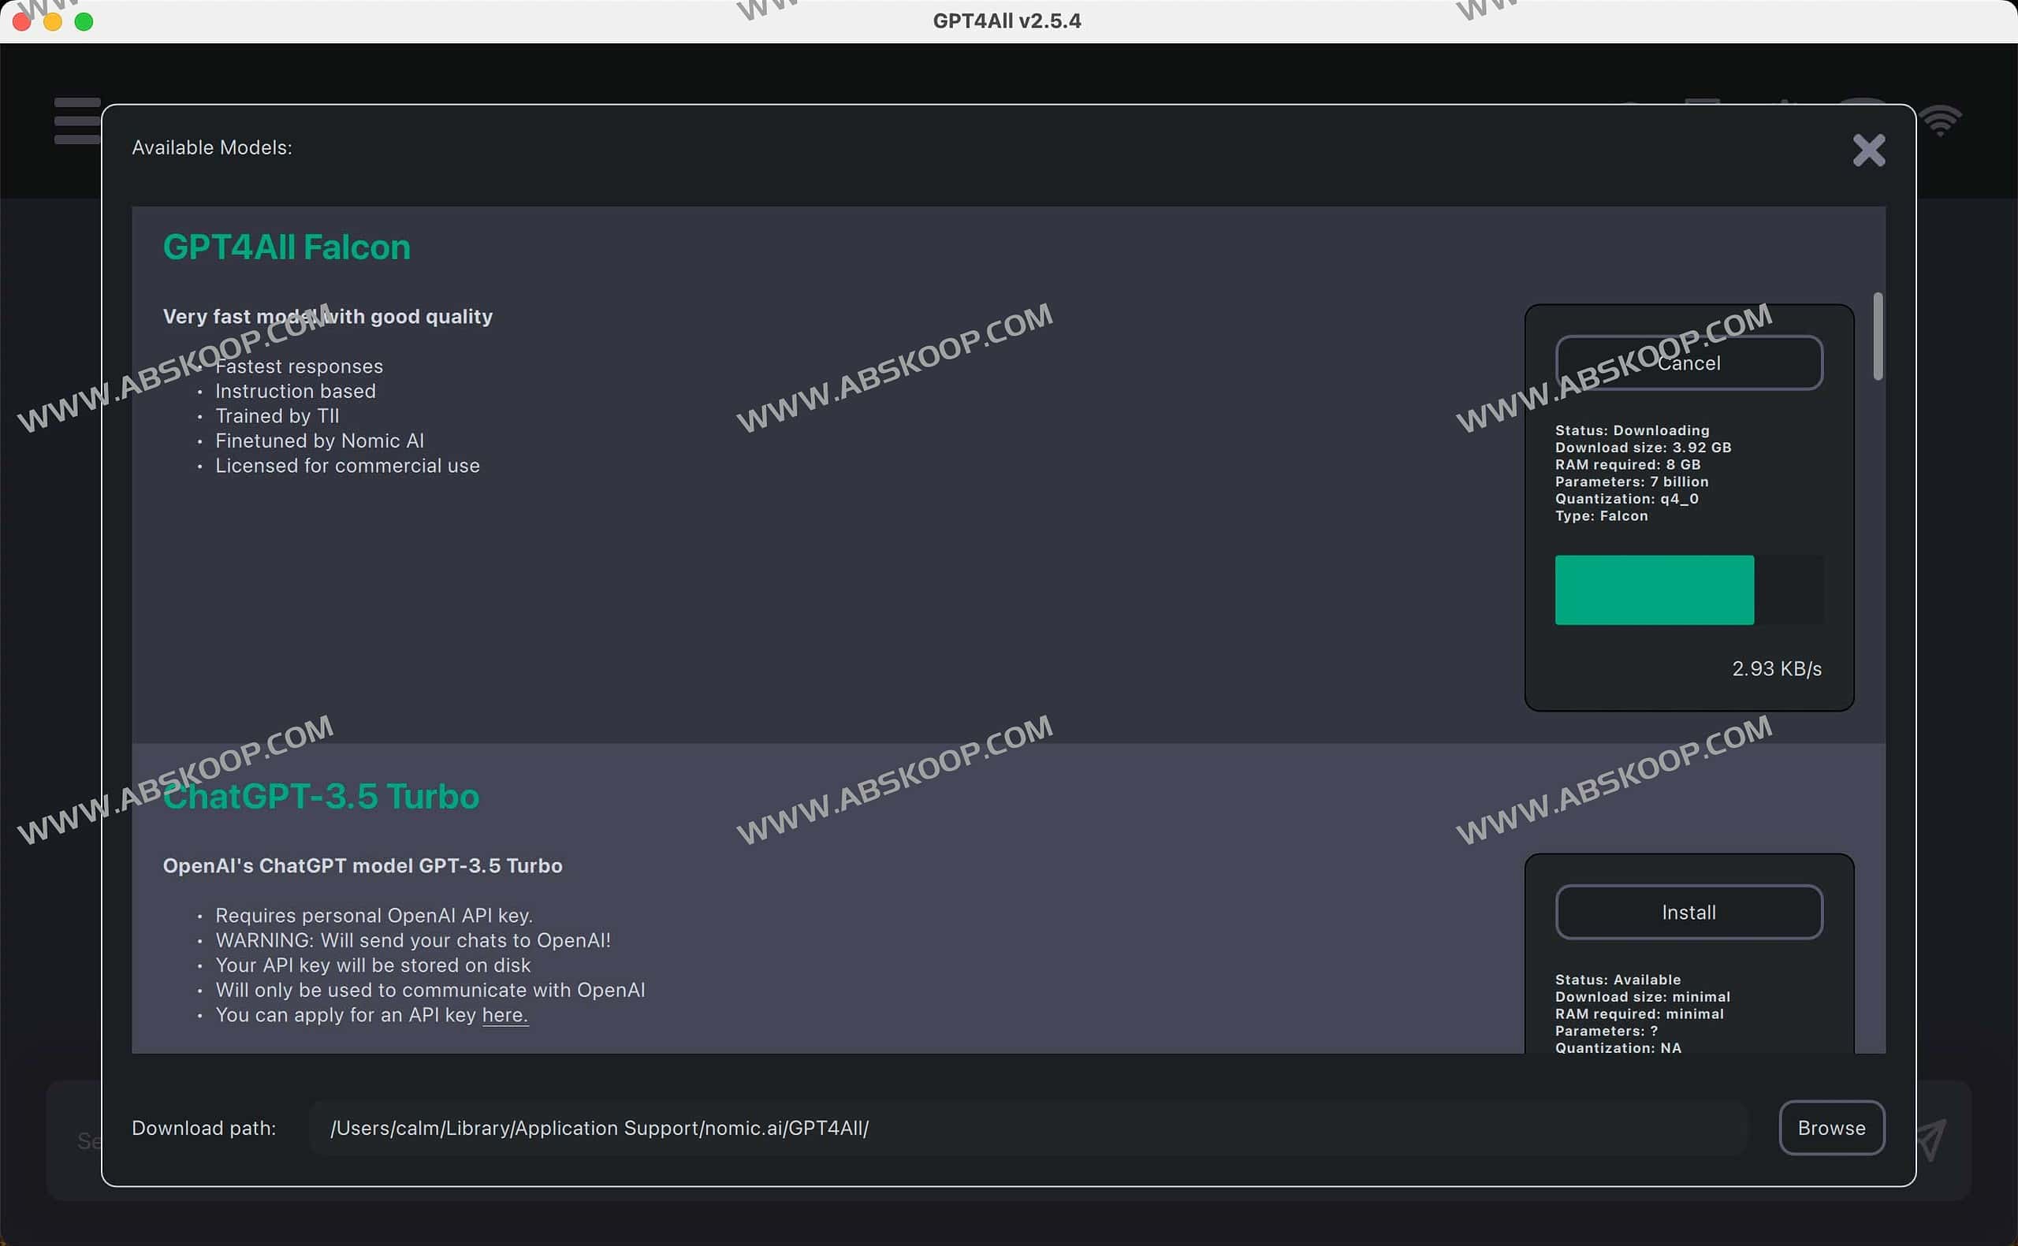Browse for a new download path
This screenshot has height=1246, width=2018.
click(x=1831, y=1127)
